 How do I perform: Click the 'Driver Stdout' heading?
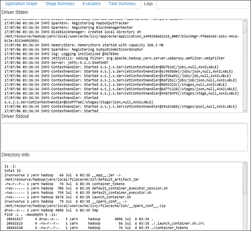click(15, 116)
